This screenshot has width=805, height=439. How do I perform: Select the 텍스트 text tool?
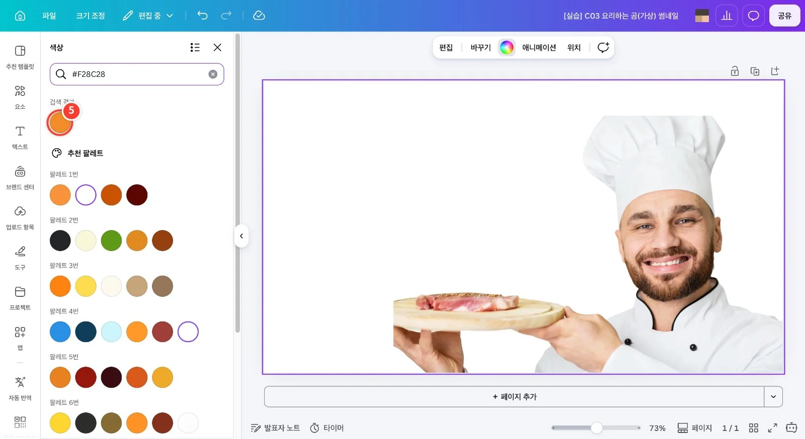coord(20,138)
